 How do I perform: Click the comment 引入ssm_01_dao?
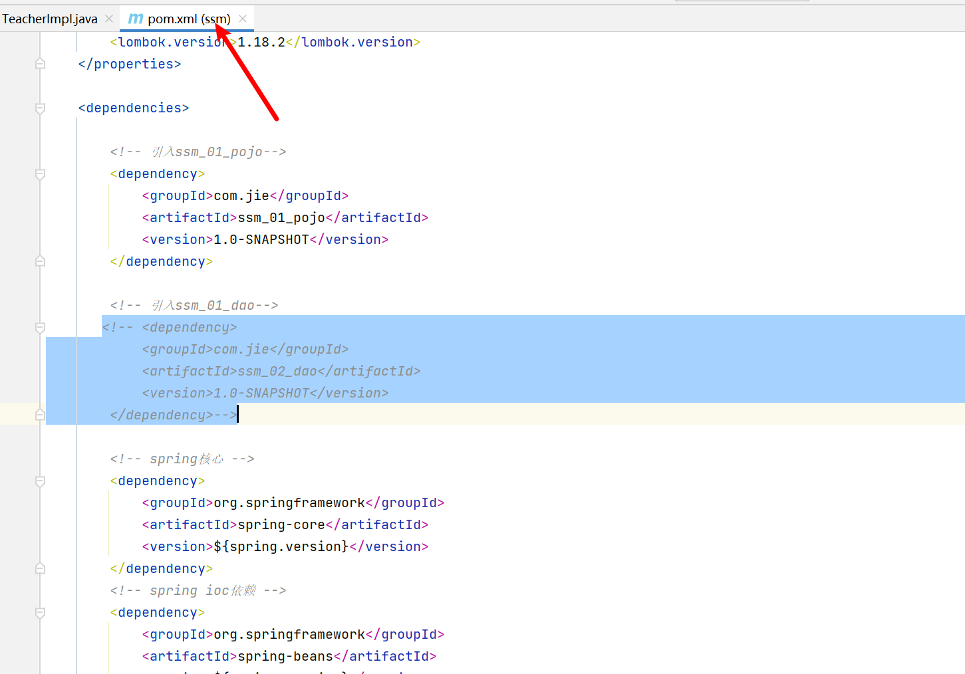194,305
